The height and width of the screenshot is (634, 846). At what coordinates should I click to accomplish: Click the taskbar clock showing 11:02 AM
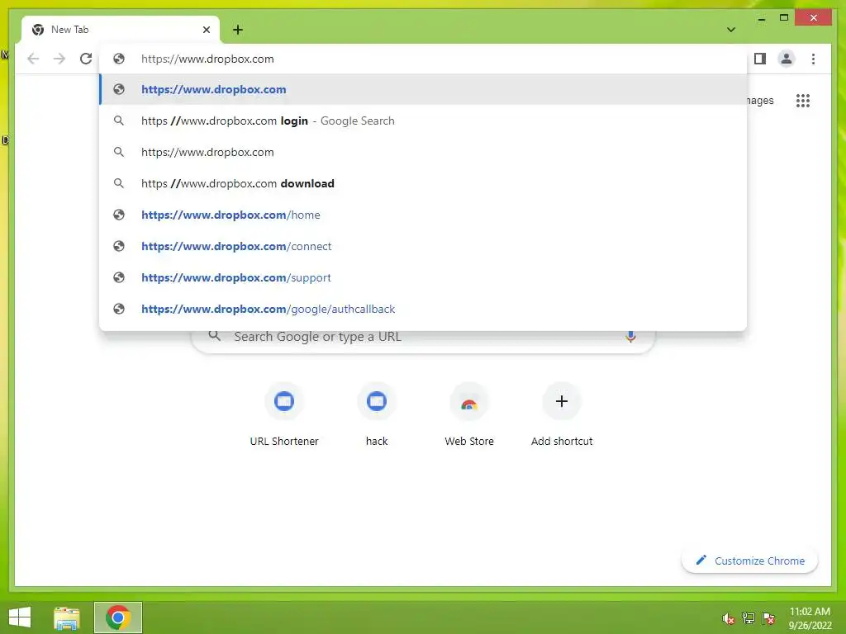click(810, 618)
